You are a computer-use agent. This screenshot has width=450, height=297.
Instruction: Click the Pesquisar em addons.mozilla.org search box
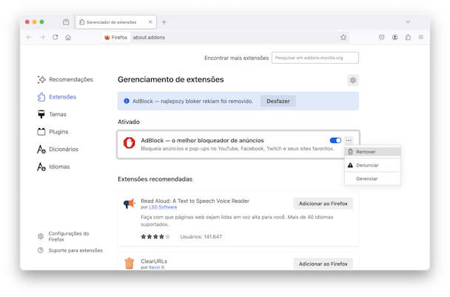point(315,58)
